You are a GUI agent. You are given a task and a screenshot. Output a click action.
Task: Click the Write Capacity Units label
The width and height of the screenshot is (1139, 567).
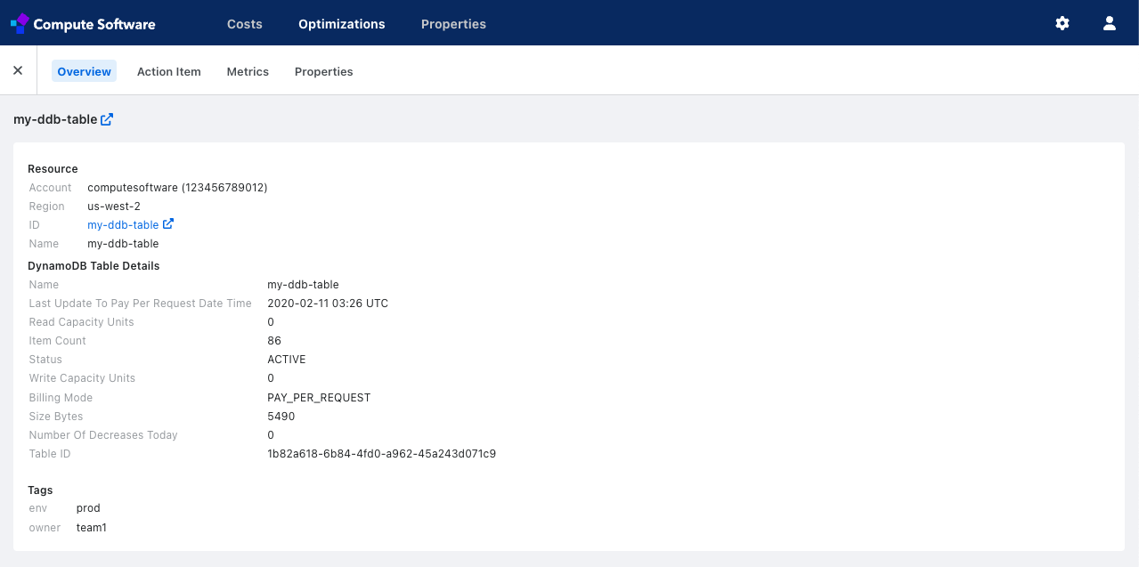tap(82, 378)
